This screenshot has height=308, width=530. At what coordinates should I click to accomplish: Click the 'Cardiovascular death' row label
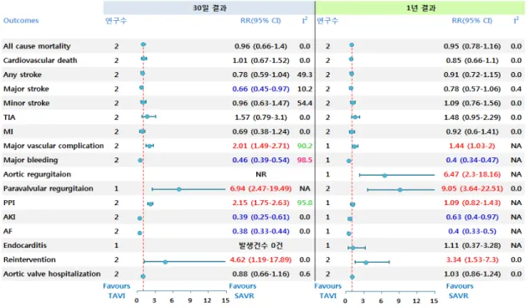tap(40, 60)
